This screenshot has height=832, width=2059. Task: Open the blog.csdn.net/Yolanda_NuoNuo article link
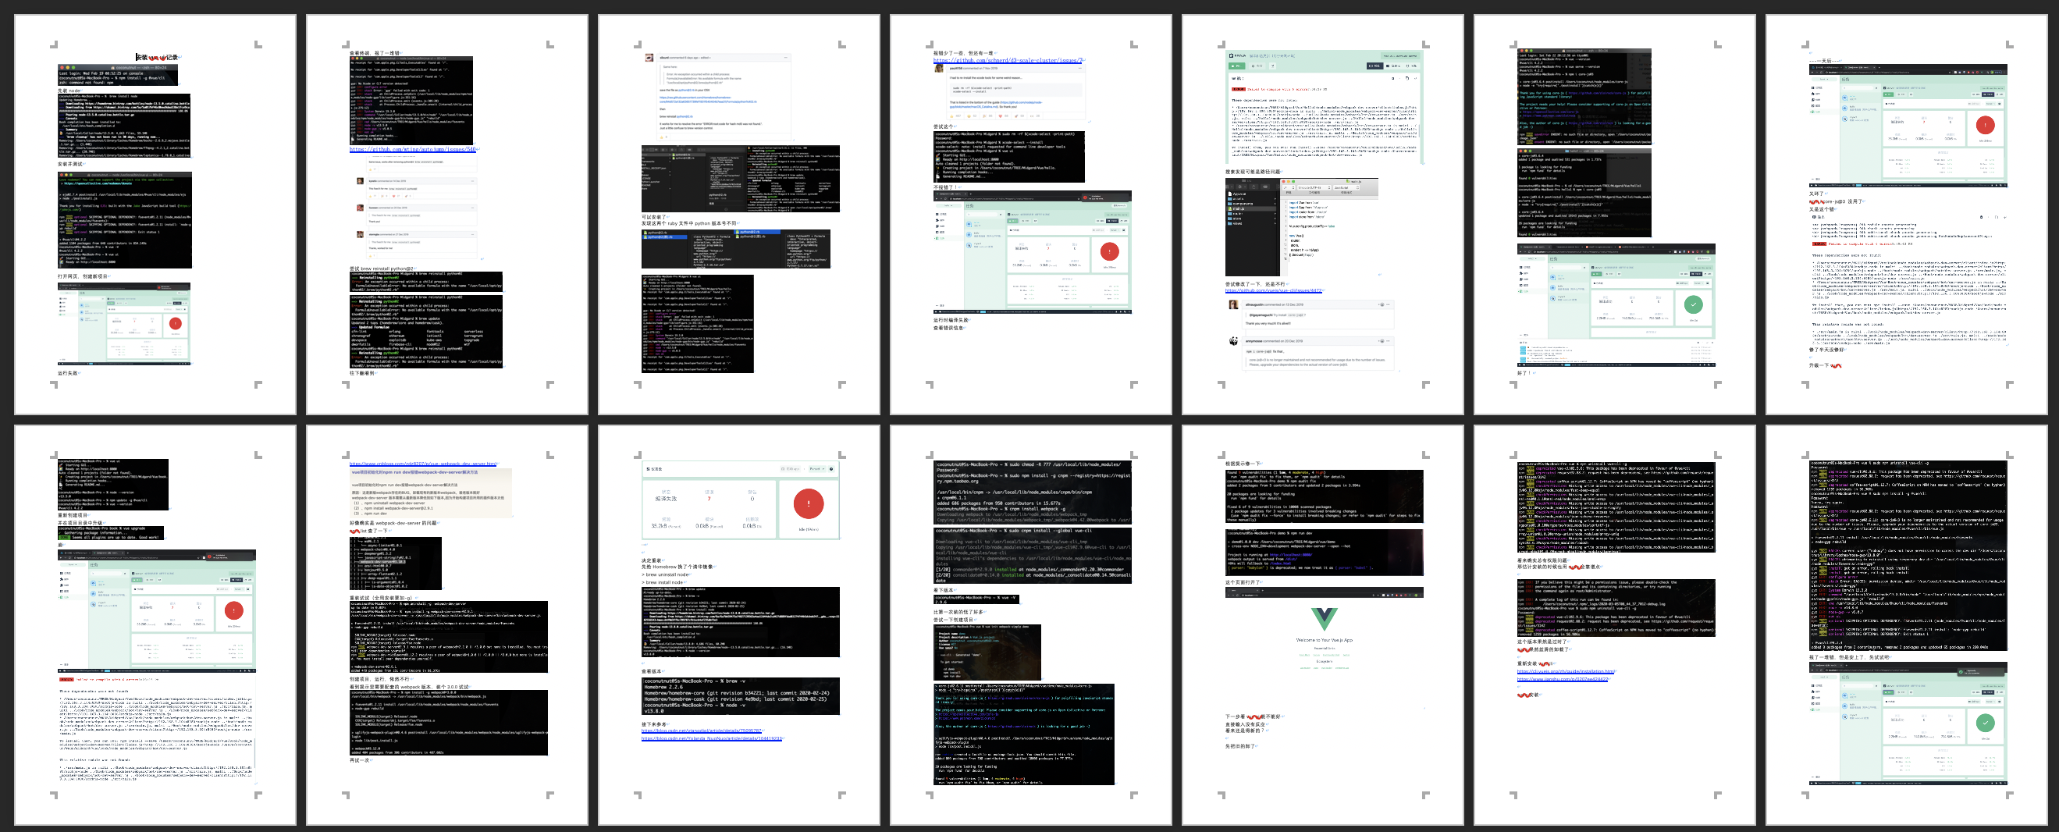coord(711,738)
